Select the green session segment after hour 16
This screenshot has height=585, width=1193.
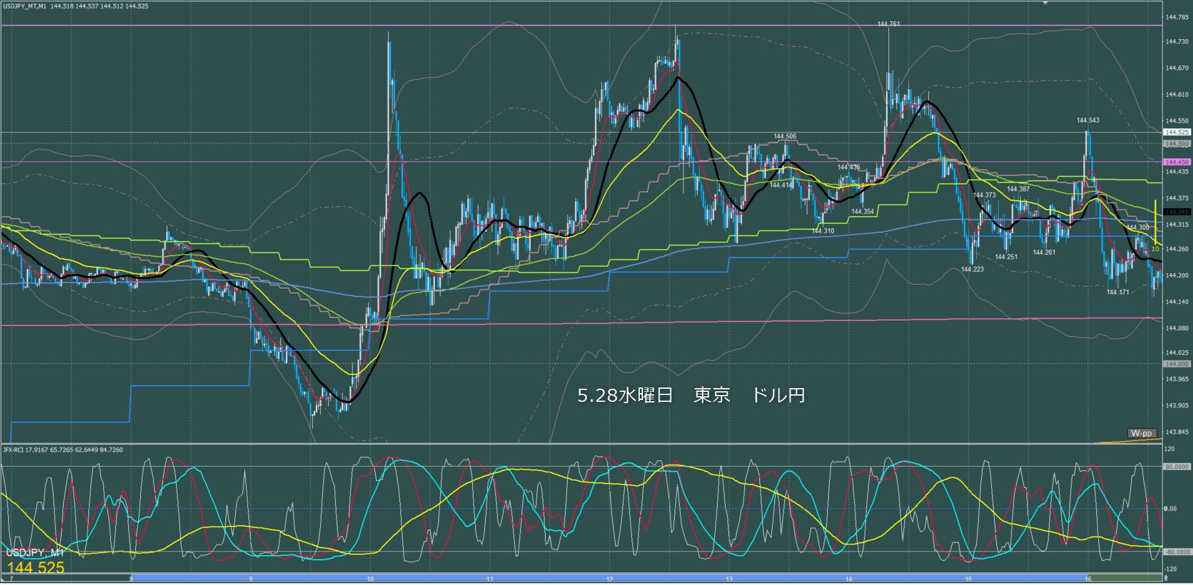[x=1124, y=578]
